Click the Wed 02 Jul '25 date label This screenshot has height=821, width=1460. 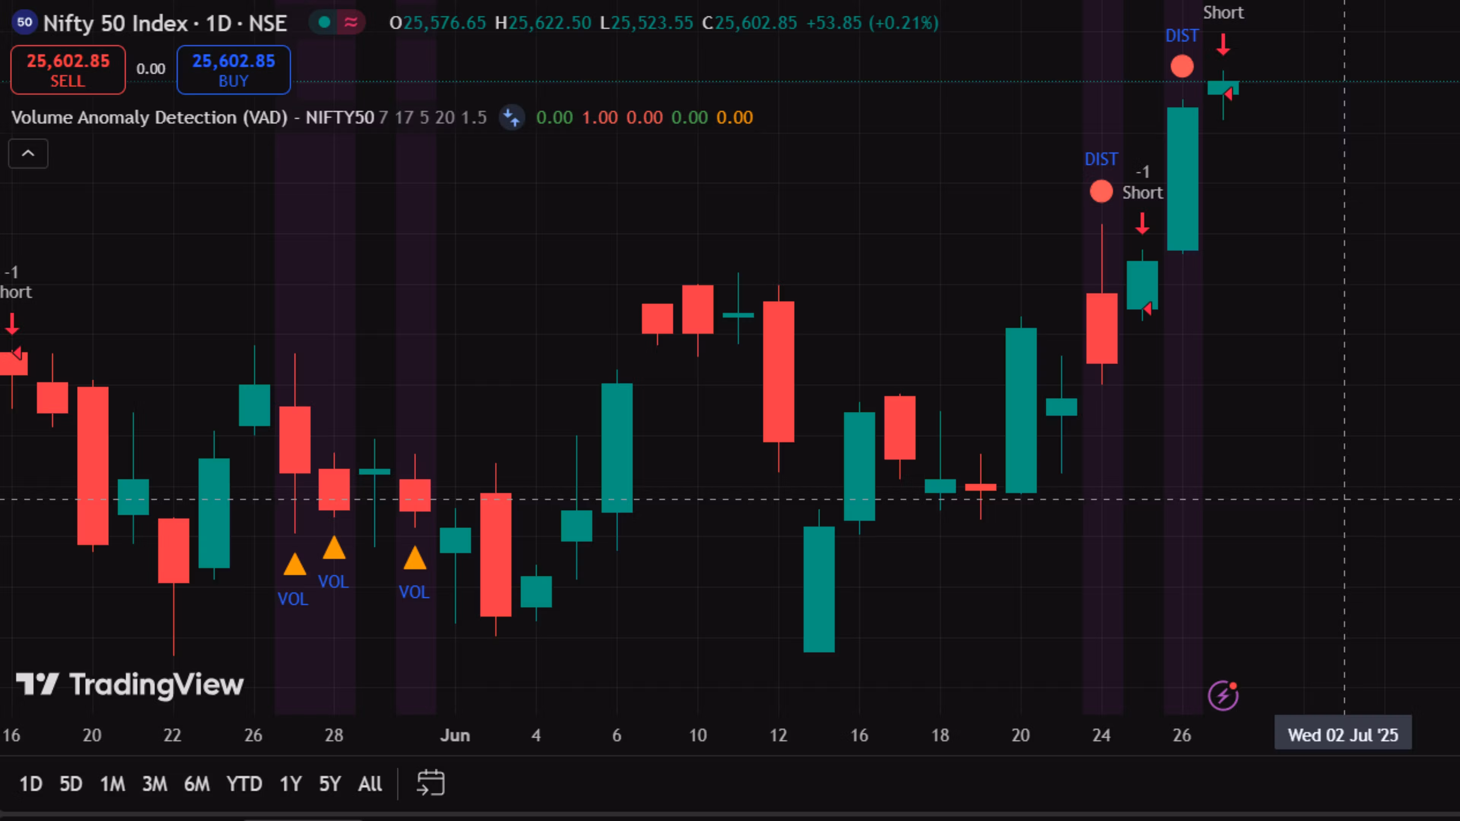point(1343,734)
